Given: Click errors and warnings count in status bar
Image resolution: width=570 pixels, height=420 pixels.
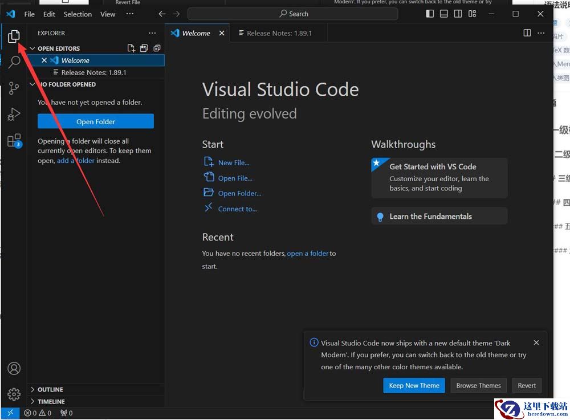Looking at the screenshot, I should (x=38, y=413).
